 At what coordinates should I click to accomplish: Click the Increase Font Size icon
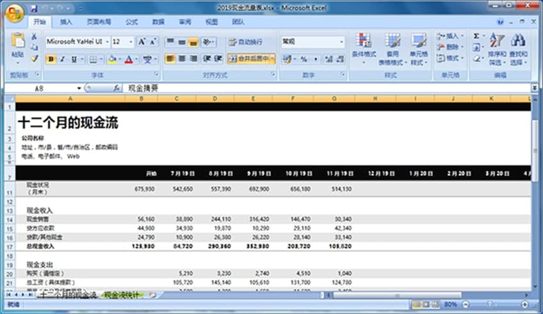coord(142,42)
